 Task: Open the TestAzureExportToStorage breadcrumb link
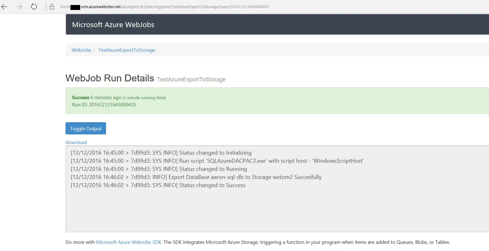click(x=127, y=50)
